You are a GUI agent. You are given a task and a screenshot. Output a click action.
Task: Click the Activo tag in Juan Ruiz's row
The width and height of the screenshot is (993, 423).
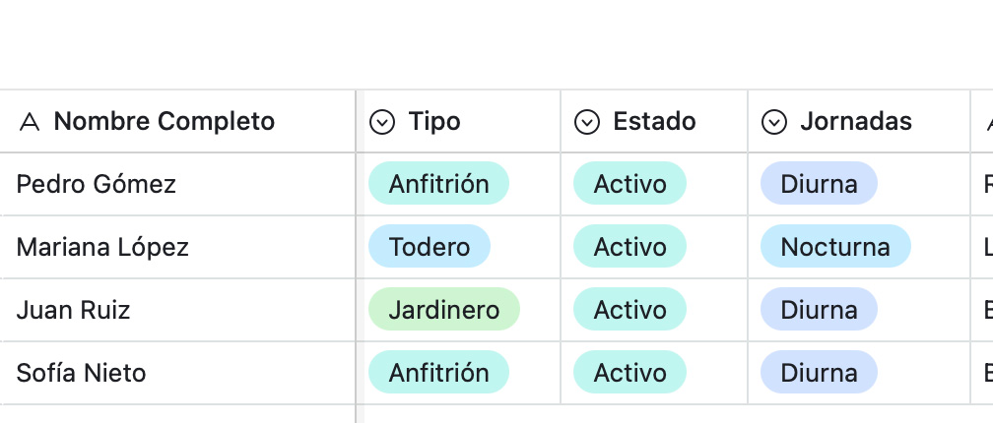[x=629, y=309]
